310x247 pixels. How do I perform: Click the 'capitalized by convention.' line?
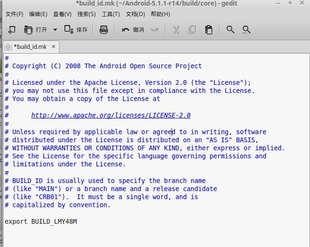point(57,205)
